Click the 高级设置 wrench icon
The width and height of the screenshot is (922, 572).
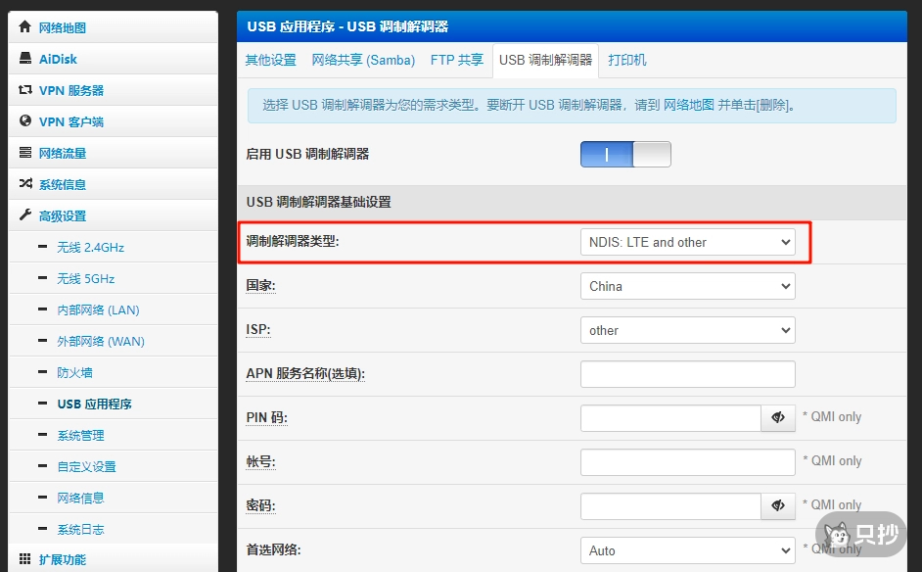click(24, 214)
